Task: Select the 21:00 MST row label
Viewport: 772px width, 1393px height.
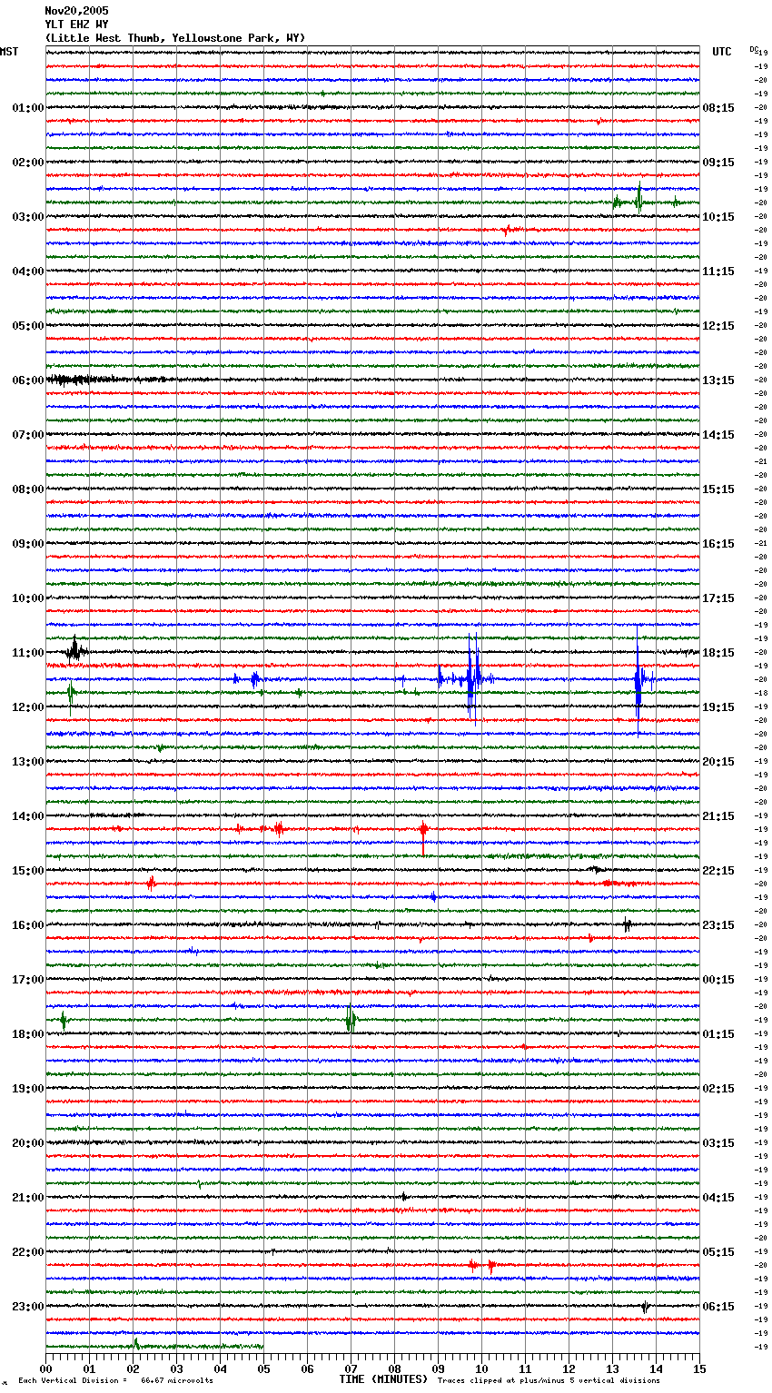Action: (28, 1198)
